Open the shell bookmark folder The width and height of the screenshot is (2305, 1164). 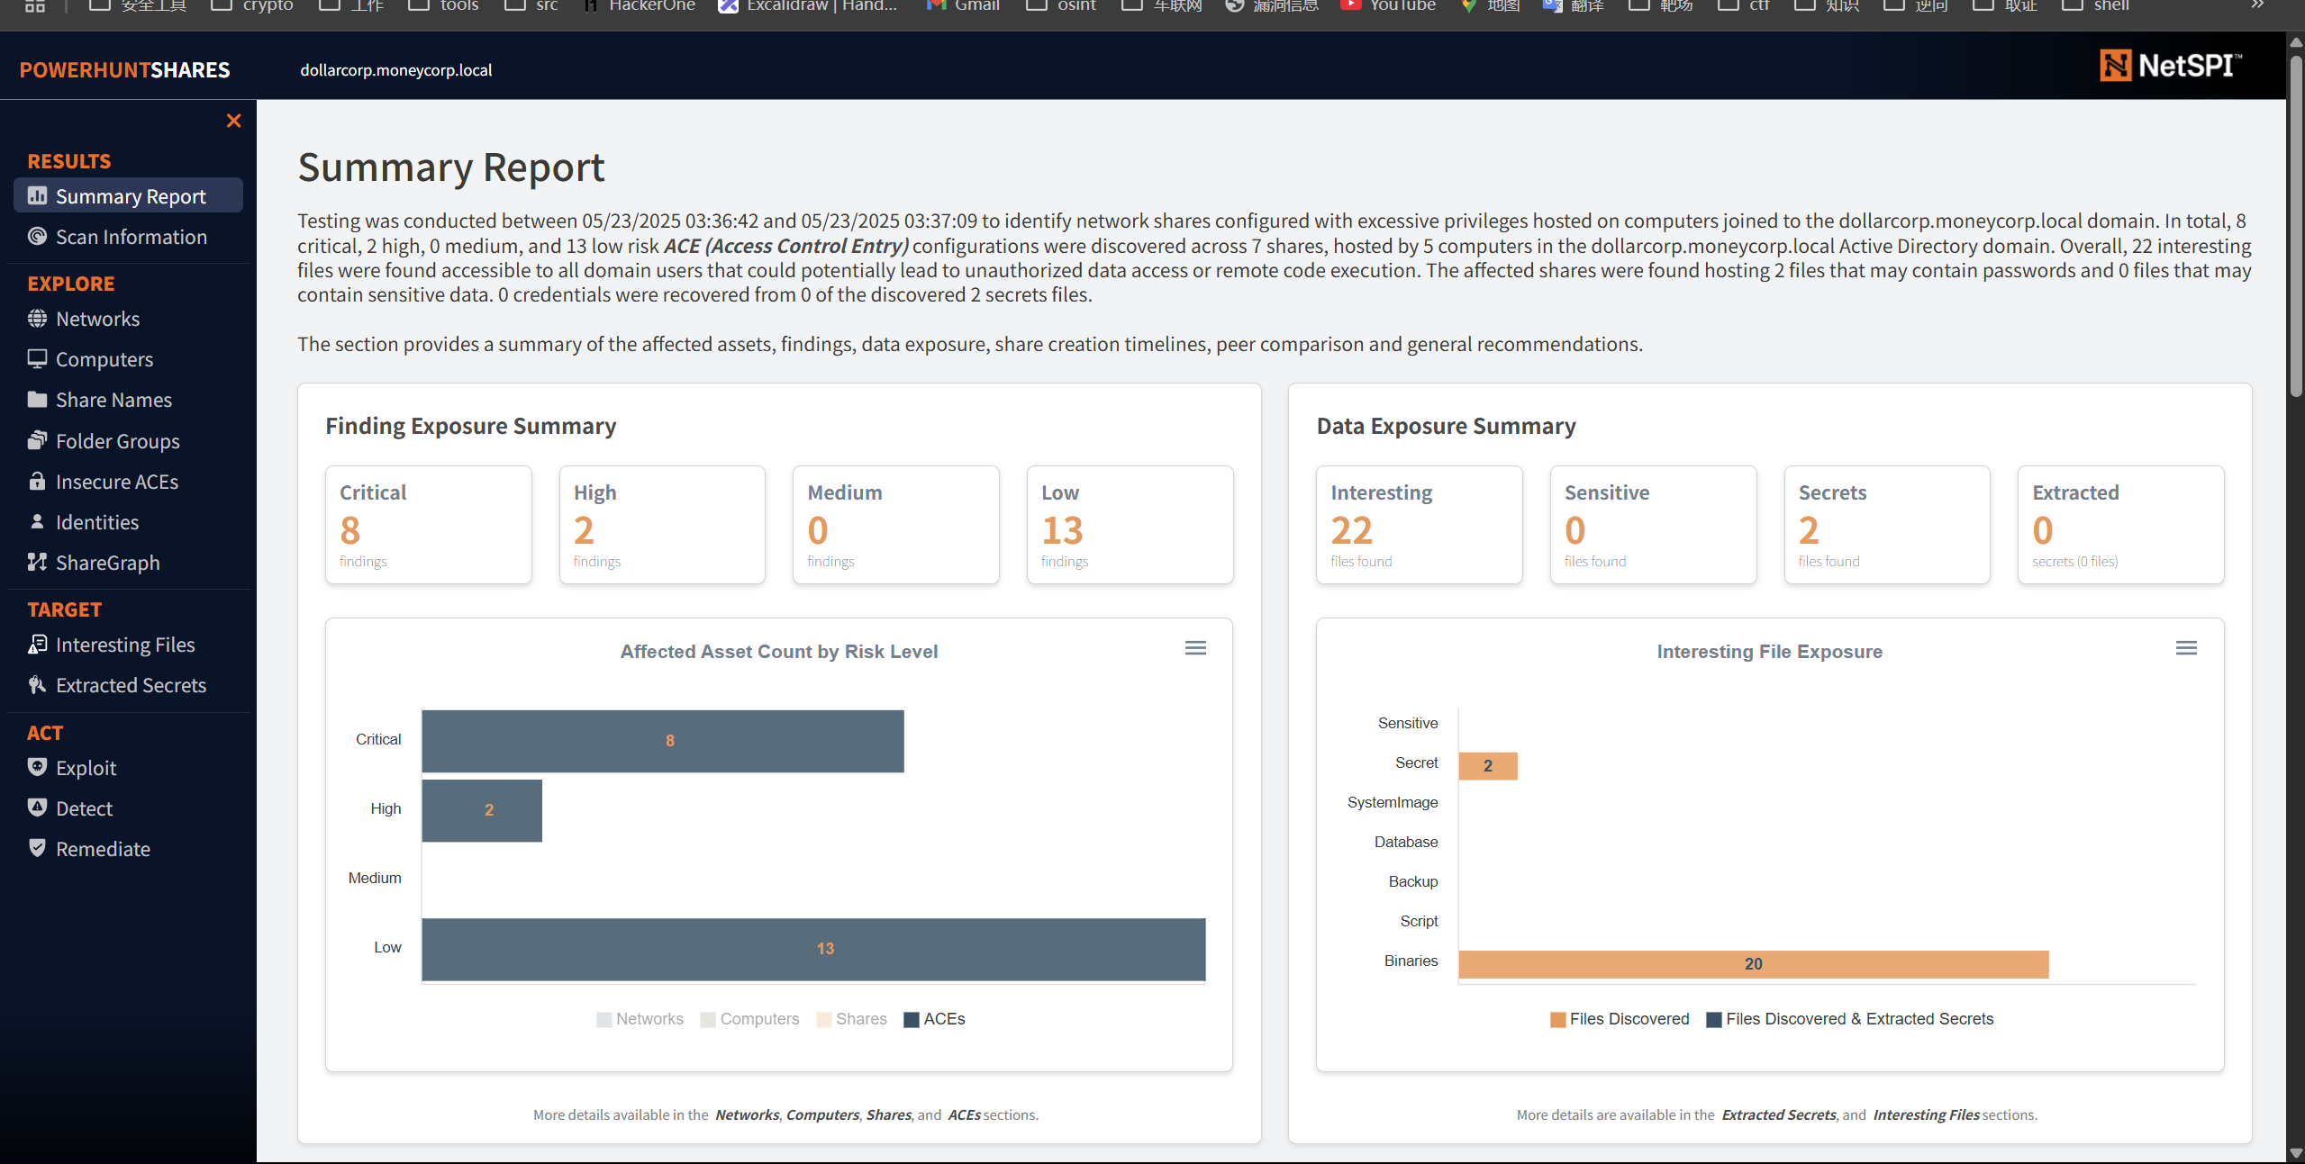tap(2096, 6)
